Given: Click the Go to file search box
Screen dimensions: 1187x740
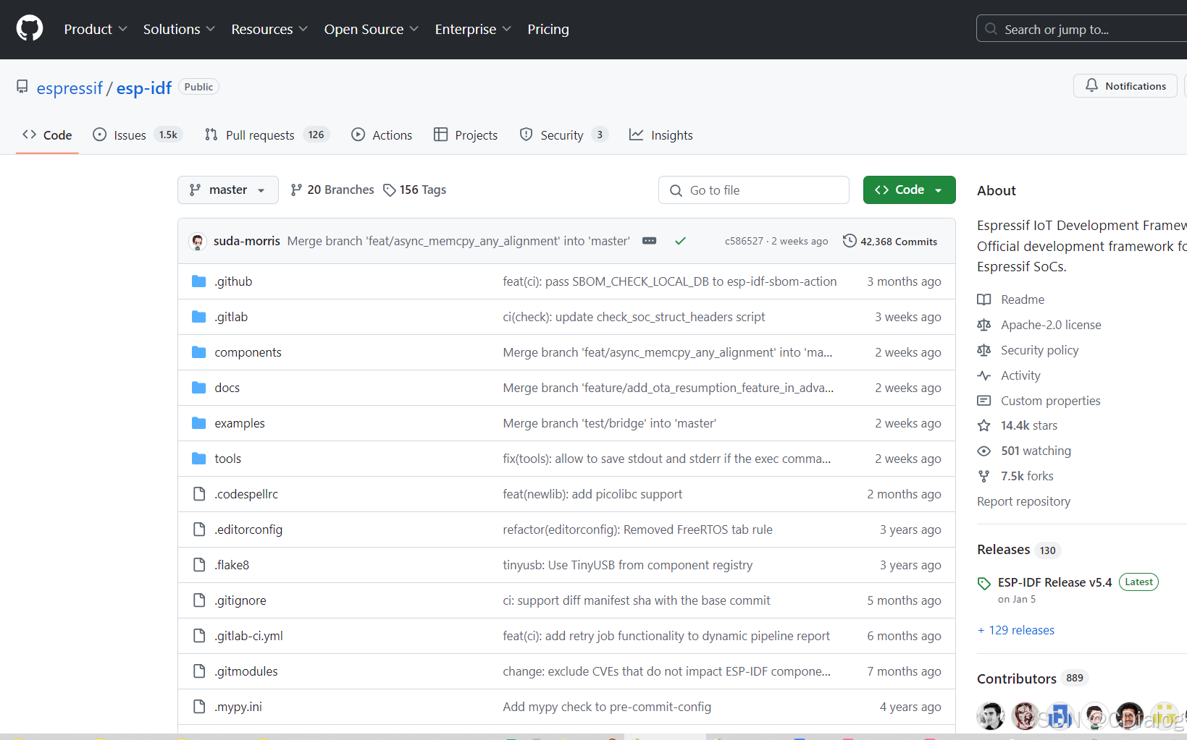Looking at the screenshot, I should pos(754,190).
